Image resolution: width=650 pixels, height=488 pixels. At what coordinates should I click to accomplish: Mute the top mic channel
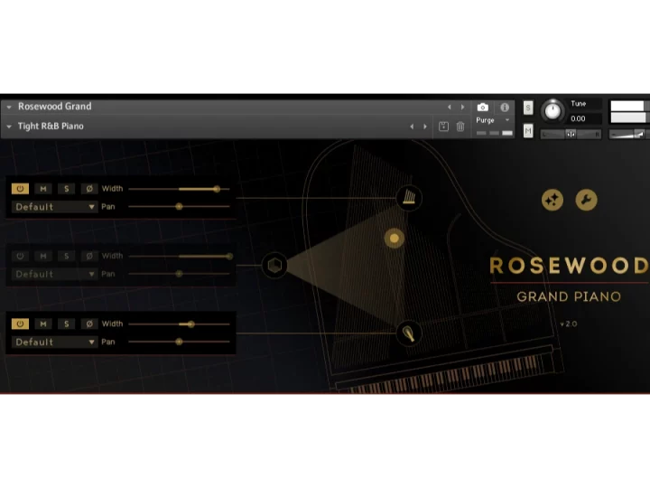pos(43,189)
